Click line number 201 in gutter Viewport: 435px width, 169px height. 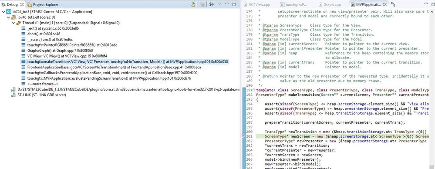(x=250, y=136)
